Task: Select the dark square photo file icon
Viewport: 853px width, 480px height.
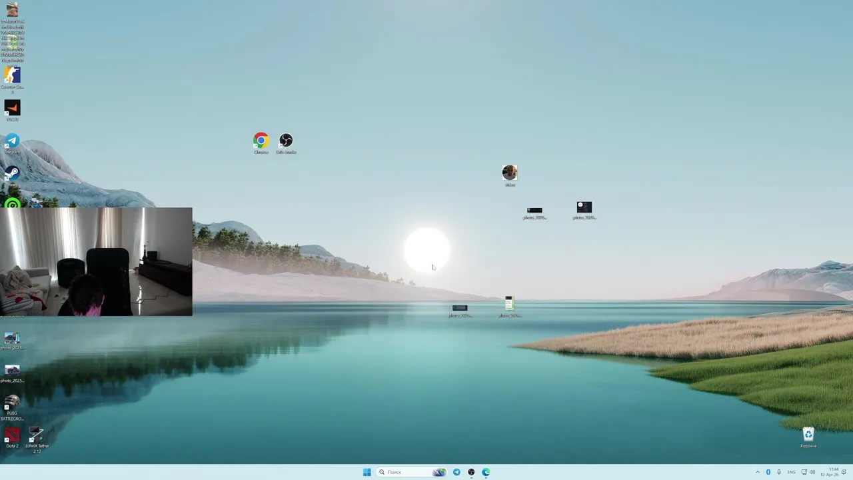Action: click(584, 210)
